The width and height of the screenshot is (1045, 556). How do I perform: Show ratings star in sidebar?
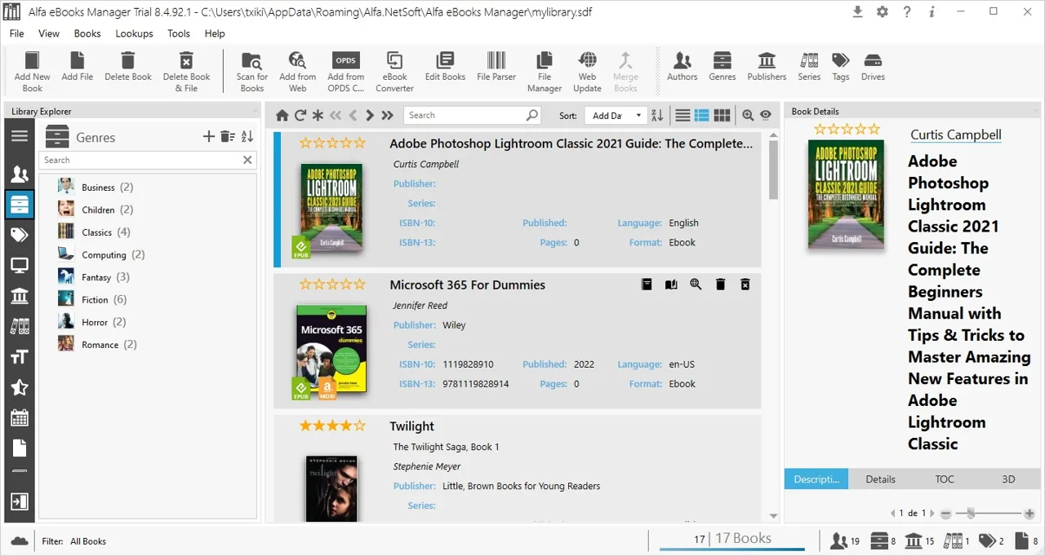[20, 388]
